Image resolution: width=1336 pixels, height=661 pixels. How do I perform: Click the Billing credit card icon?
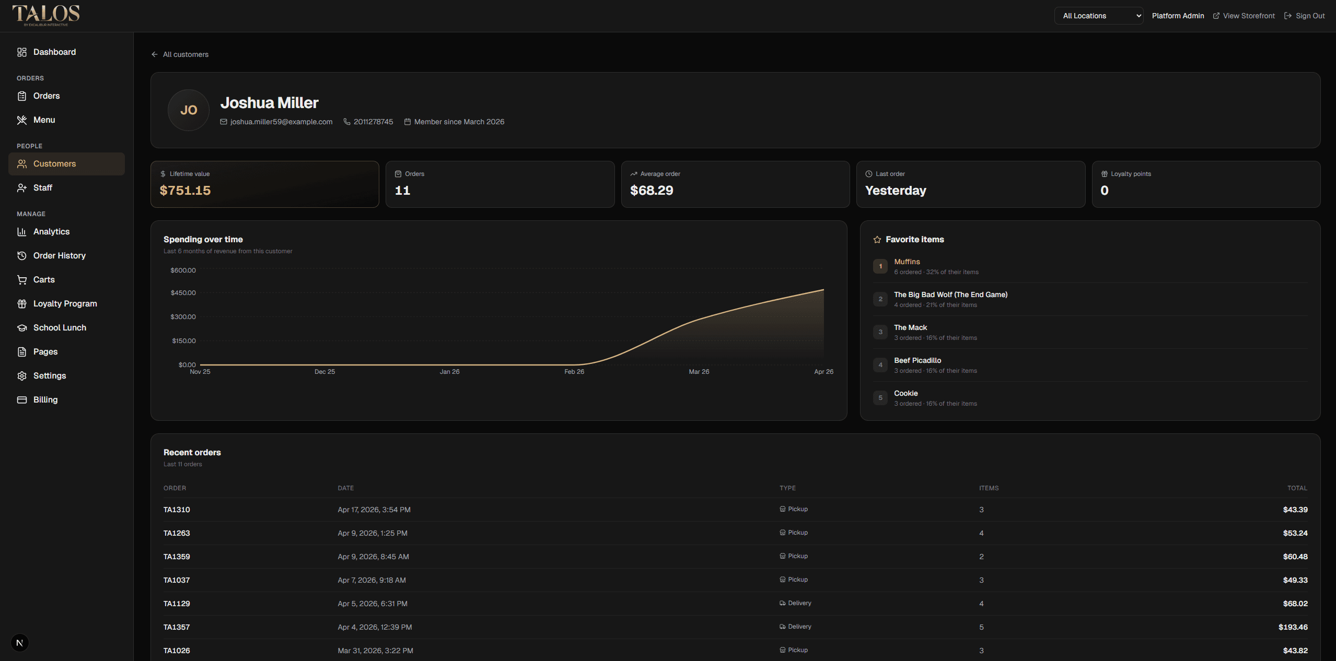coord(21,400)
